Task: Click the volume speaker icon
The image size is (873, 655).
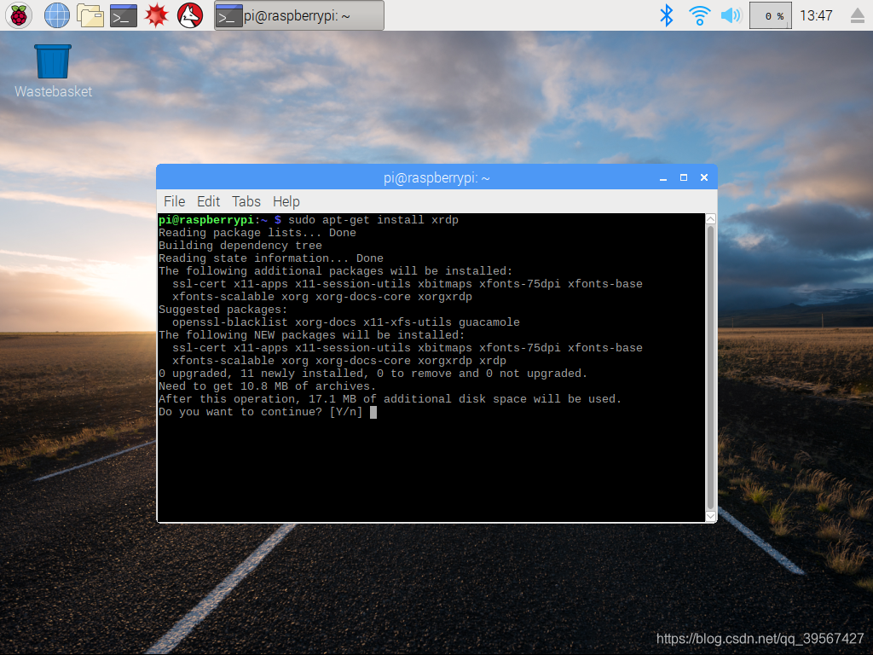Action: pos(731,15)
